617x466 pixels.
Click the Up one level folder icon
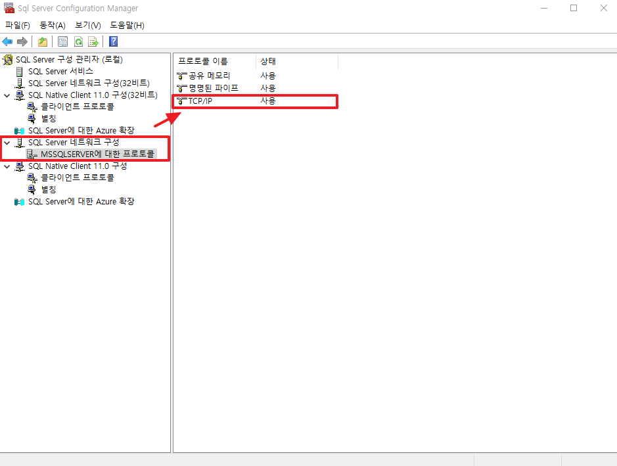(x=43, y=41)
